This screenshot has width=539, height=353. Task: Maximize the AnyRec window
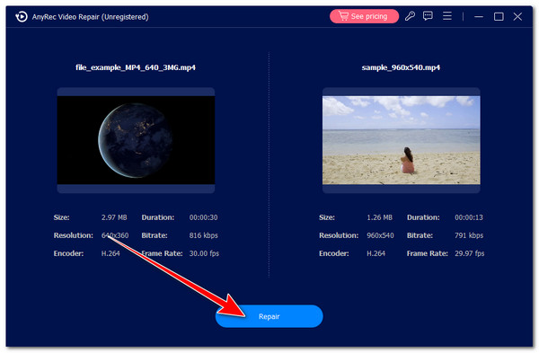(499, 16)
